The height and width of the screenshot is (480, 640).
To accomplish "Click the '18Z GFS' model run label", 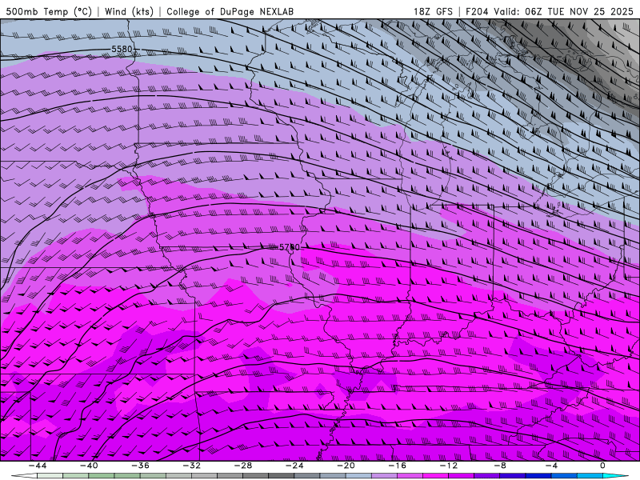I will point(433,11).
